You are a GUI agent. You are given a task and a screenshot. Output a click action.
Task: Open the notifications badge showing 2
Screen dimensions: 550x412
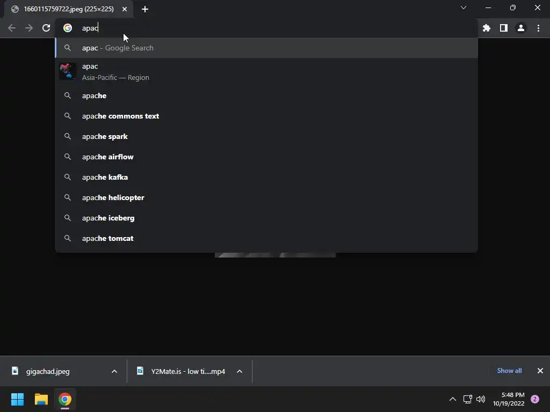[535, 399]
